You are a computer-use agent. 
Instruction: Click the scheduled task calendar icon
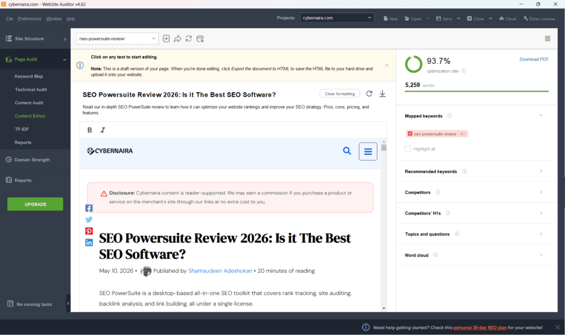click(x=200, y=39)
